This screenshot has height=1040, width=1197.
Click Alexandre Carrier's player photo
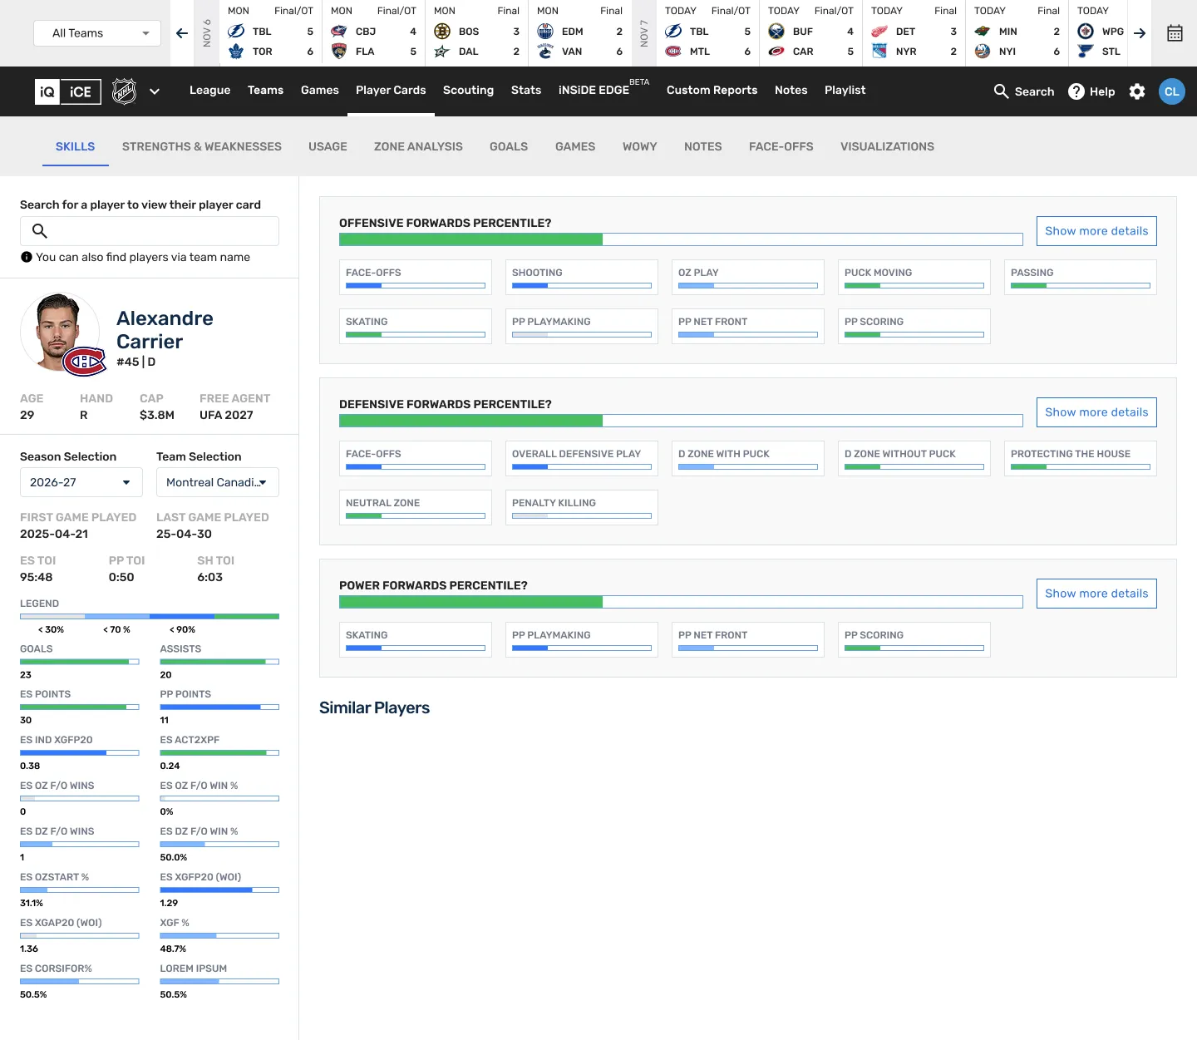[x=60, y=333]
